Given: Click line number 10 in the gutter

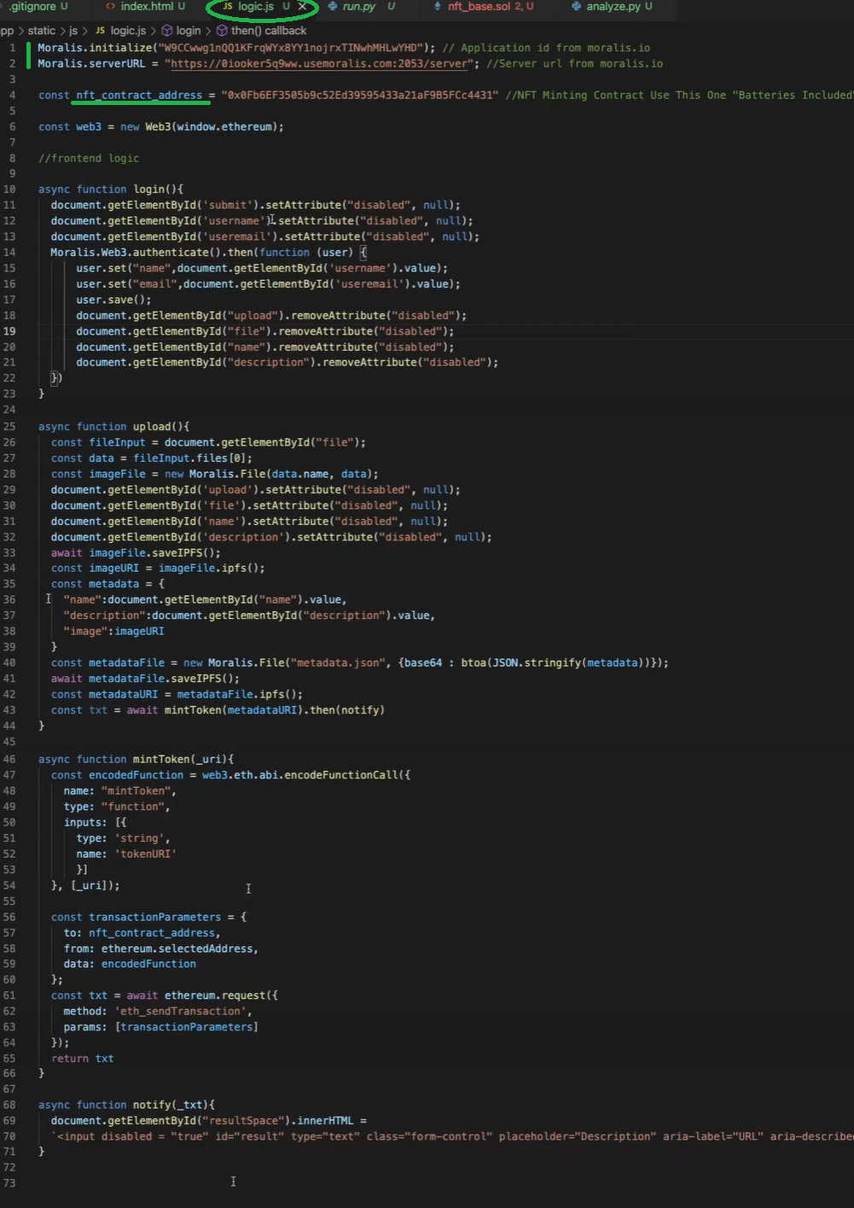Looking at the screenshot, I should (x=9, y=190).
